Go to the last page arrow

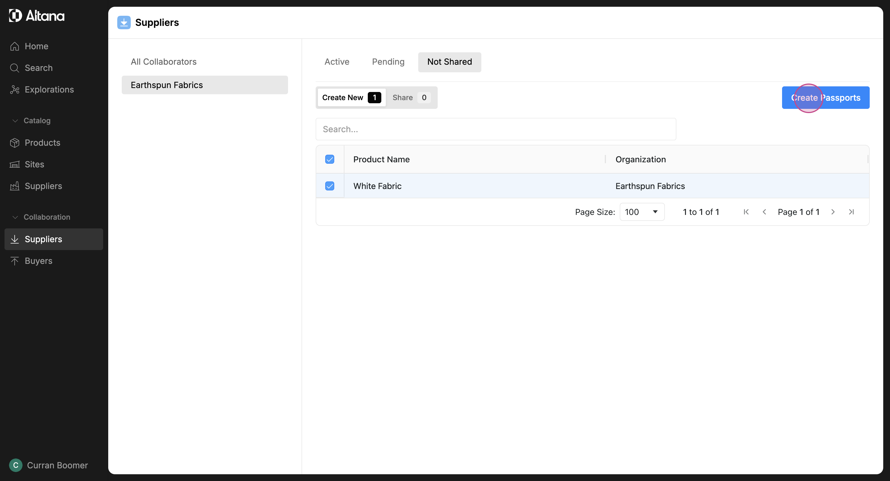coord(851,212)
